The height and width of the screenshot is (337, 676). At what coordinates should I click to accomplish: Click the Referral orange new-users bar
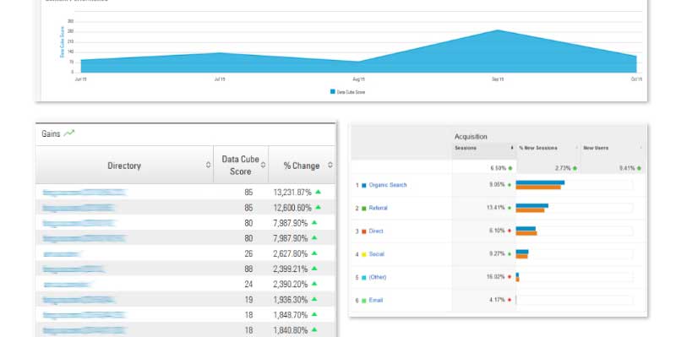pos(531,210)
